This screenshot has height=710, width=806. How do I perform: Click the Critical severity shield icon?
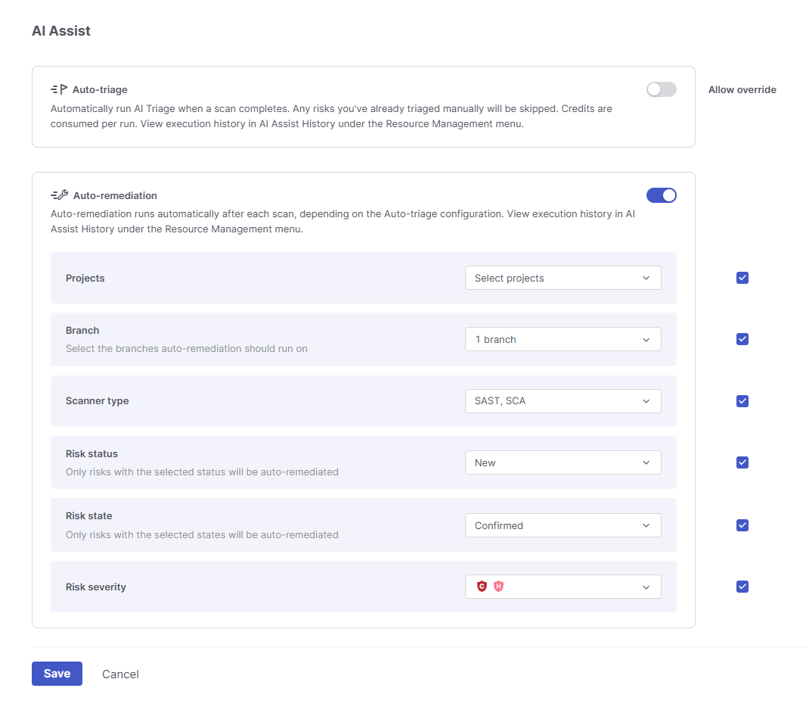[482, 587]
